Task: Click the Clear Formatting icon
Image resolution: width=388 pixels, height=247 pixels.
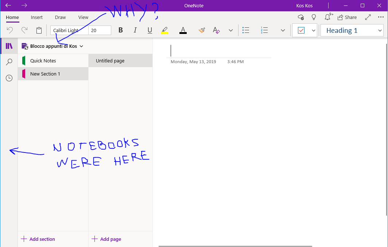Action: click(x=216, y=30)
